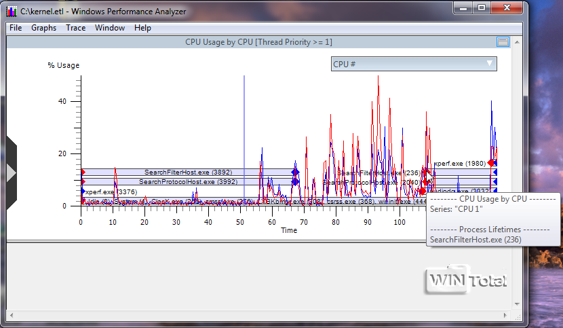Open the File menu
Viewport: 563px width, 328px height.
pyautogui.click(x=16, y=28)
